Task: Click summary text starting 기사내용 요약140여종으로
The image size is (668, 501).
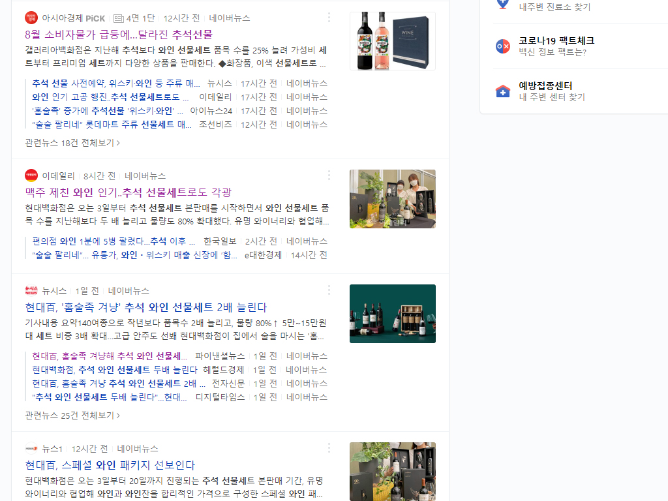Action: point(176,329)
